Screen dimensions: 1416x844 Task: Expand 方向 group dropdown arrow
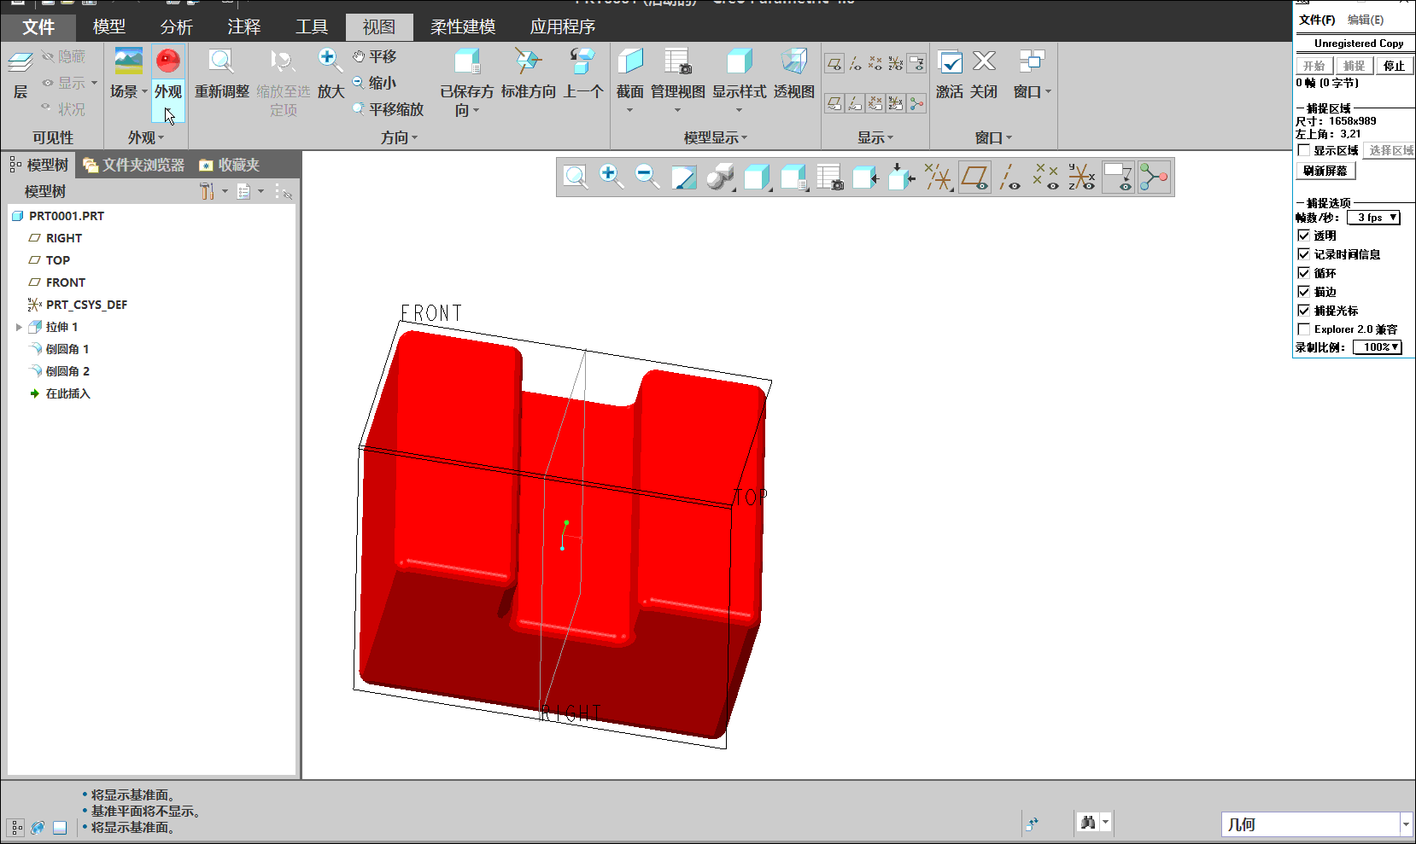point(415,138)
